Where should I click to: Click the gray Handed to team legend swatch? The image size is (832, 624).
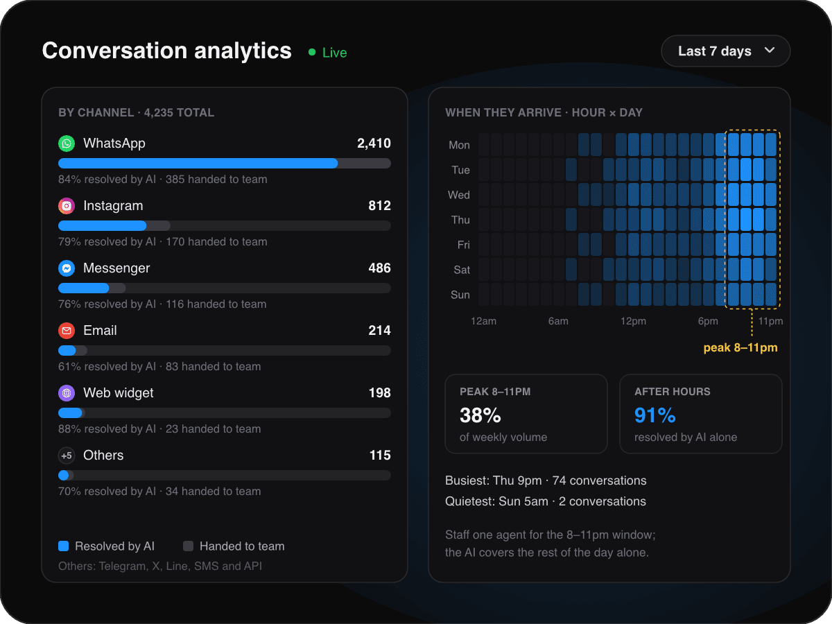pos(188,546)
